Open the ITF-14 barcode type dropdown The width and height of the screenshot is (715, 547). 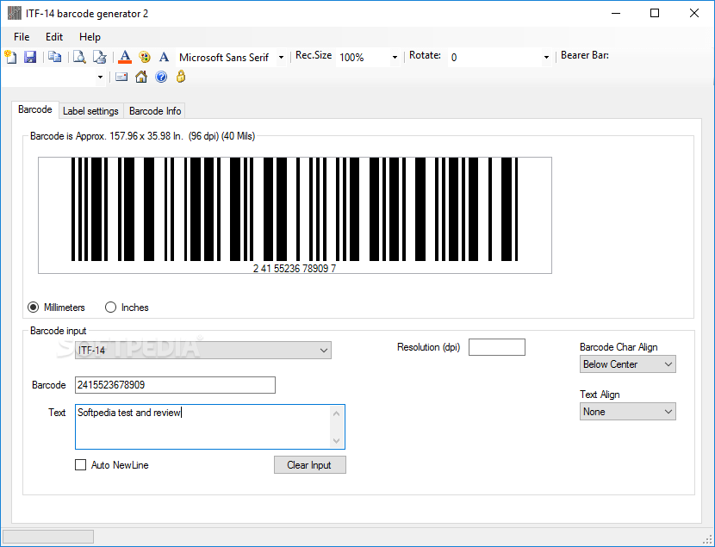tap(323, 351)
